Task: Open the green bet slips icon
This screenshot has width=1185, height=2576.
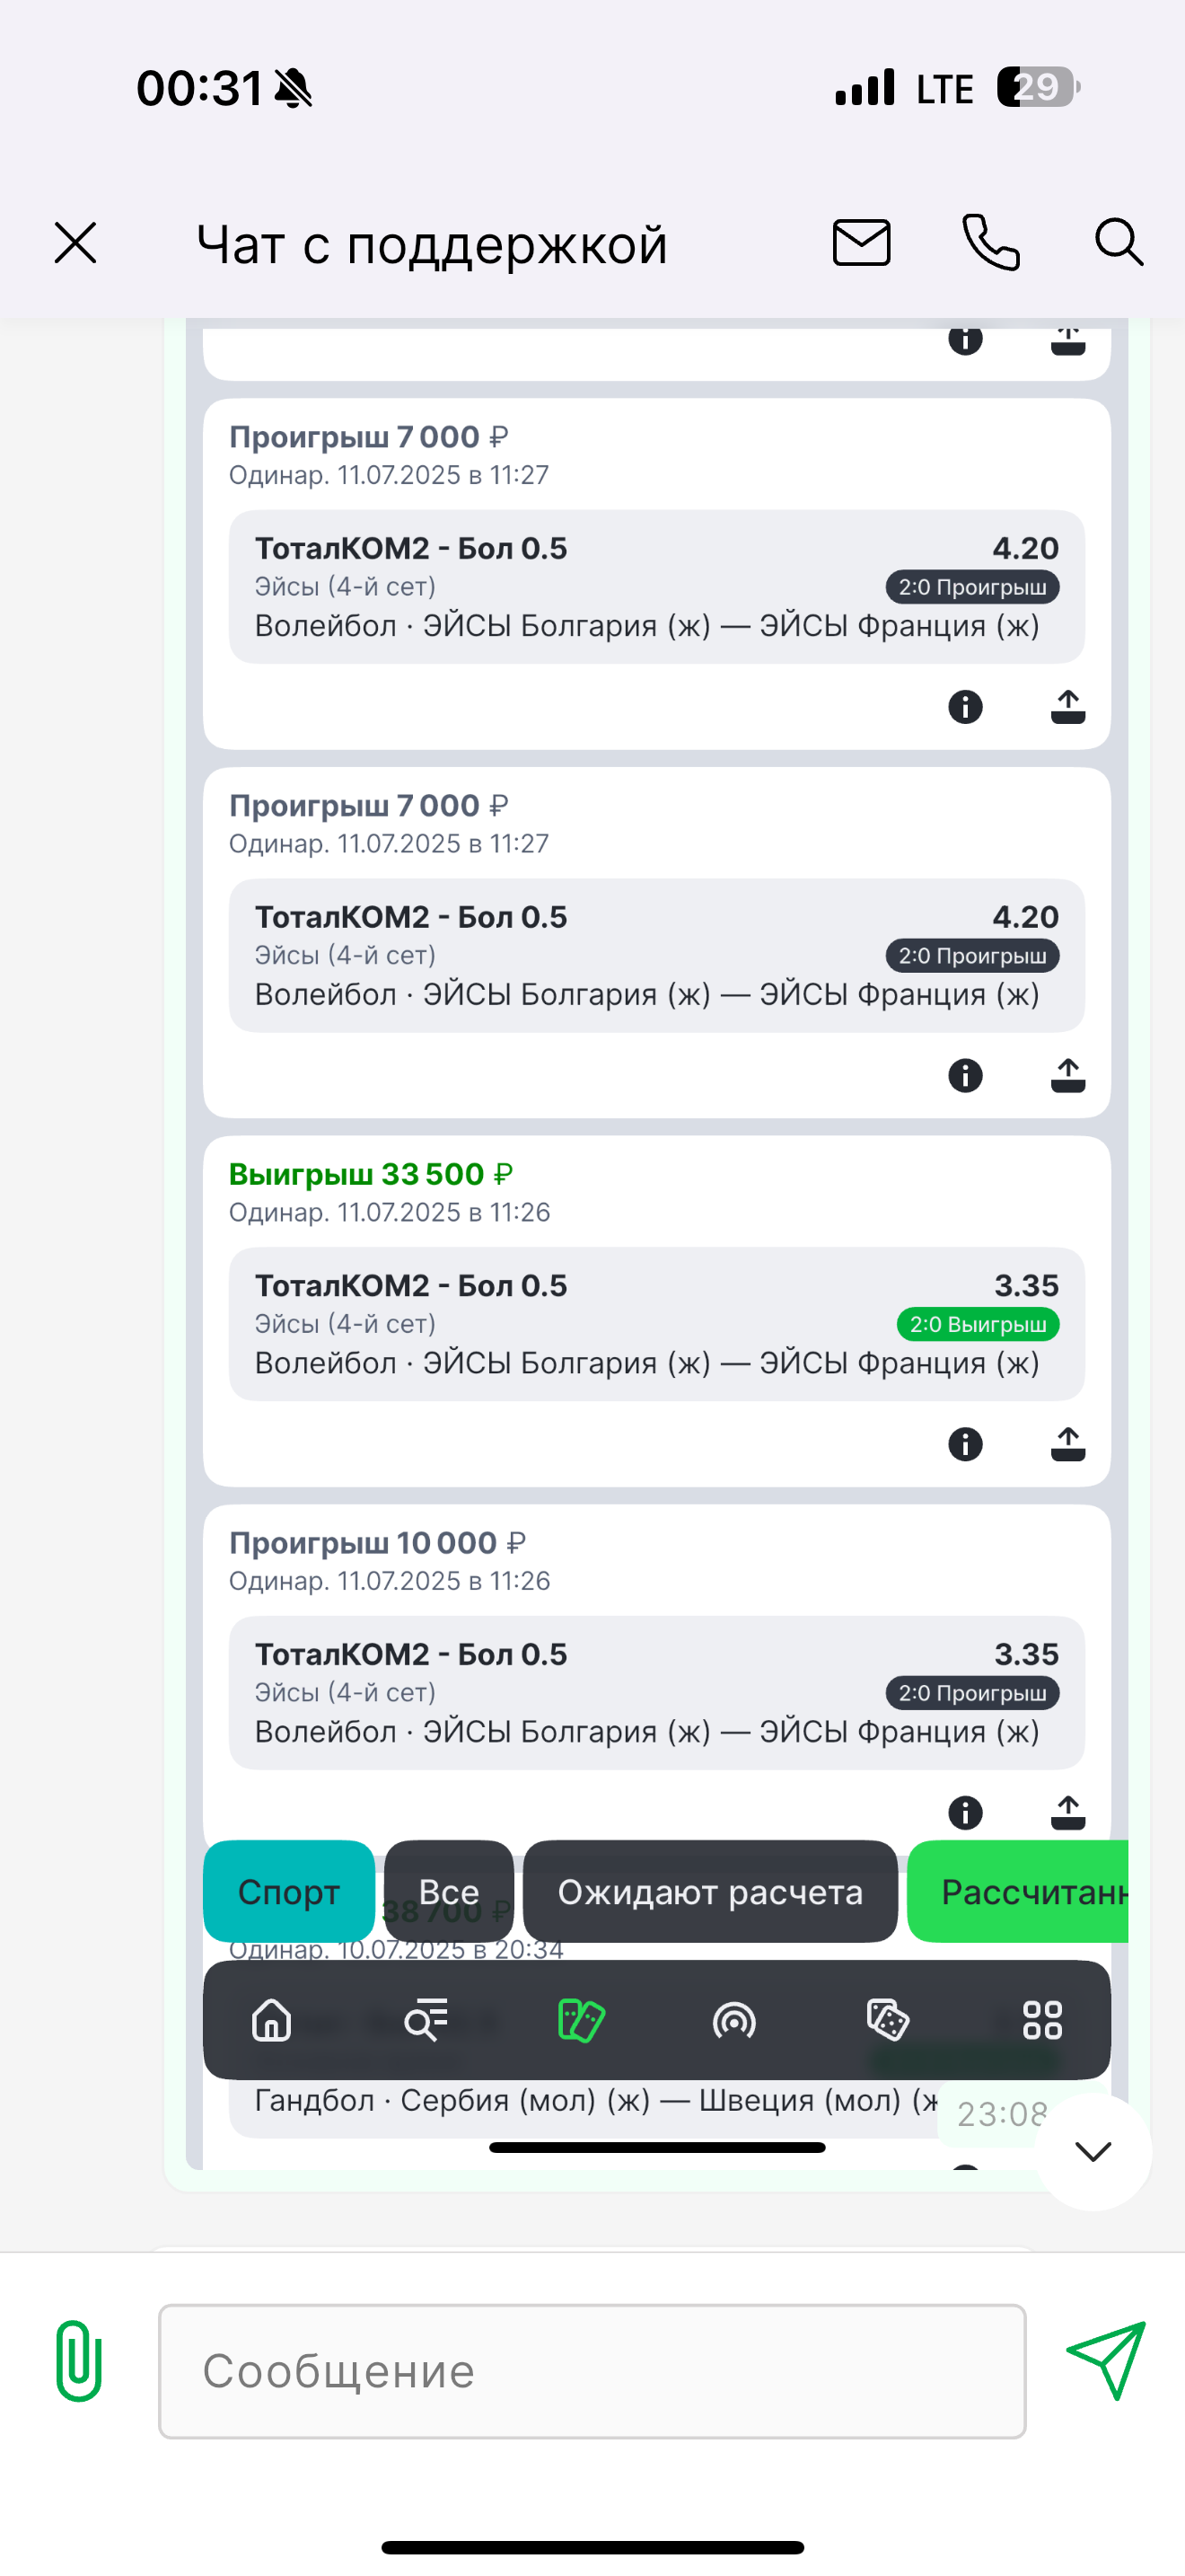Action: pyautogui.click(x=581, y=2019)
